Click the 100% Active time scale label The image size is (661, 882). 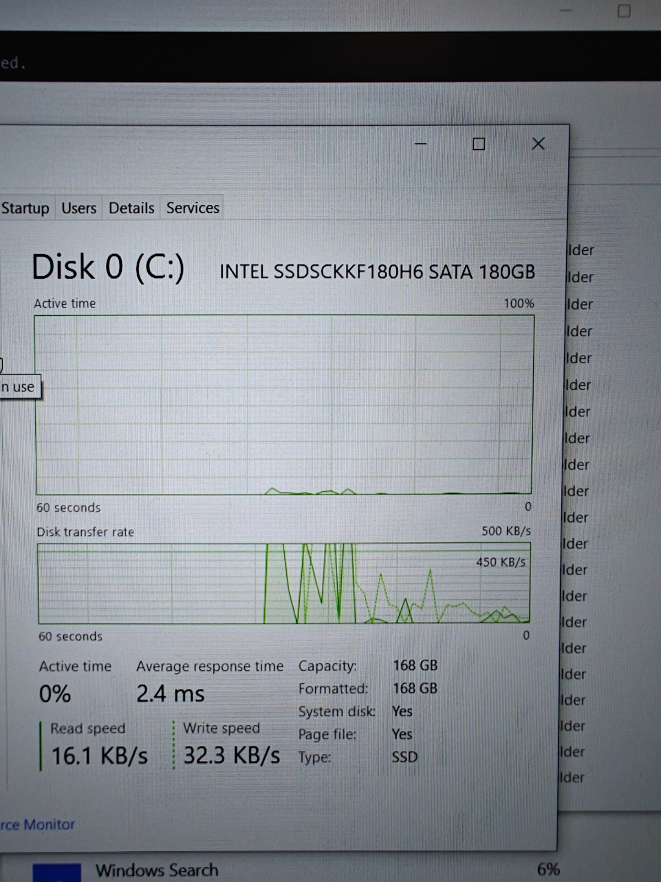(x=519, y=304)
